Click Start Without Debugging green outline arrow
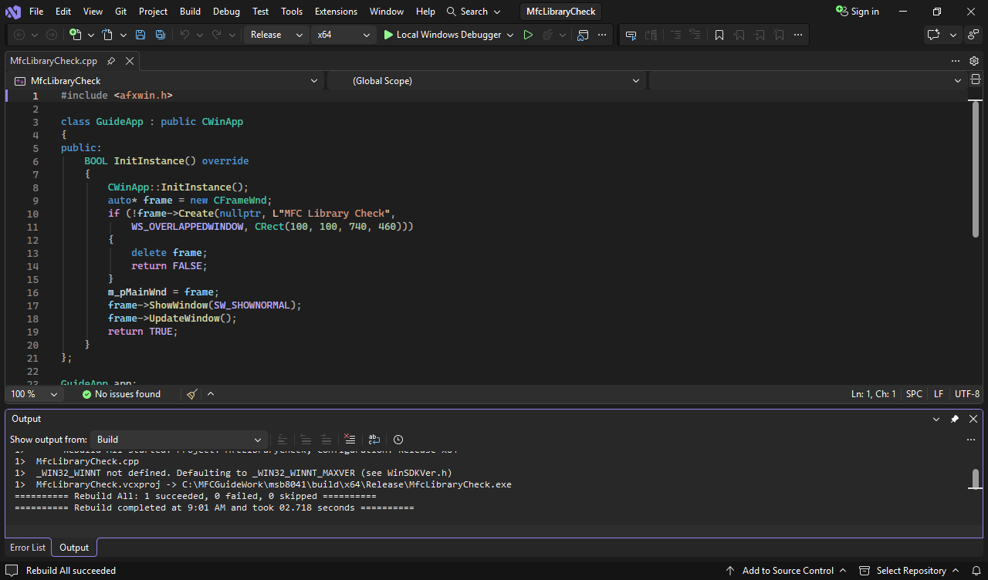The image size is (988, 580). point(528,35)
